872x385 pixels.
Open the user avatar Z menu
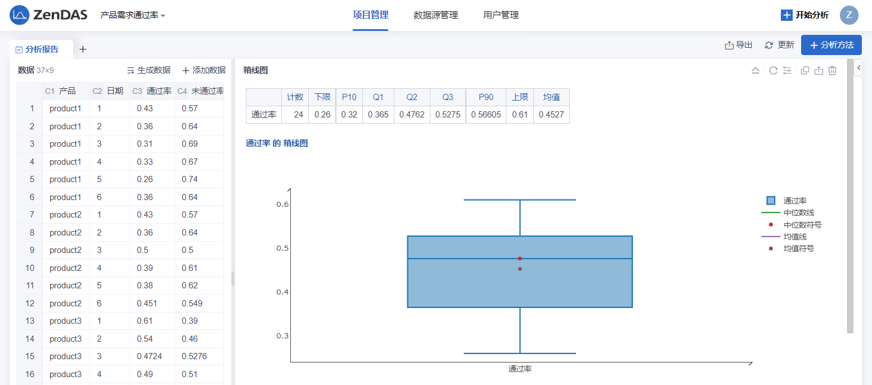(849, 15)
